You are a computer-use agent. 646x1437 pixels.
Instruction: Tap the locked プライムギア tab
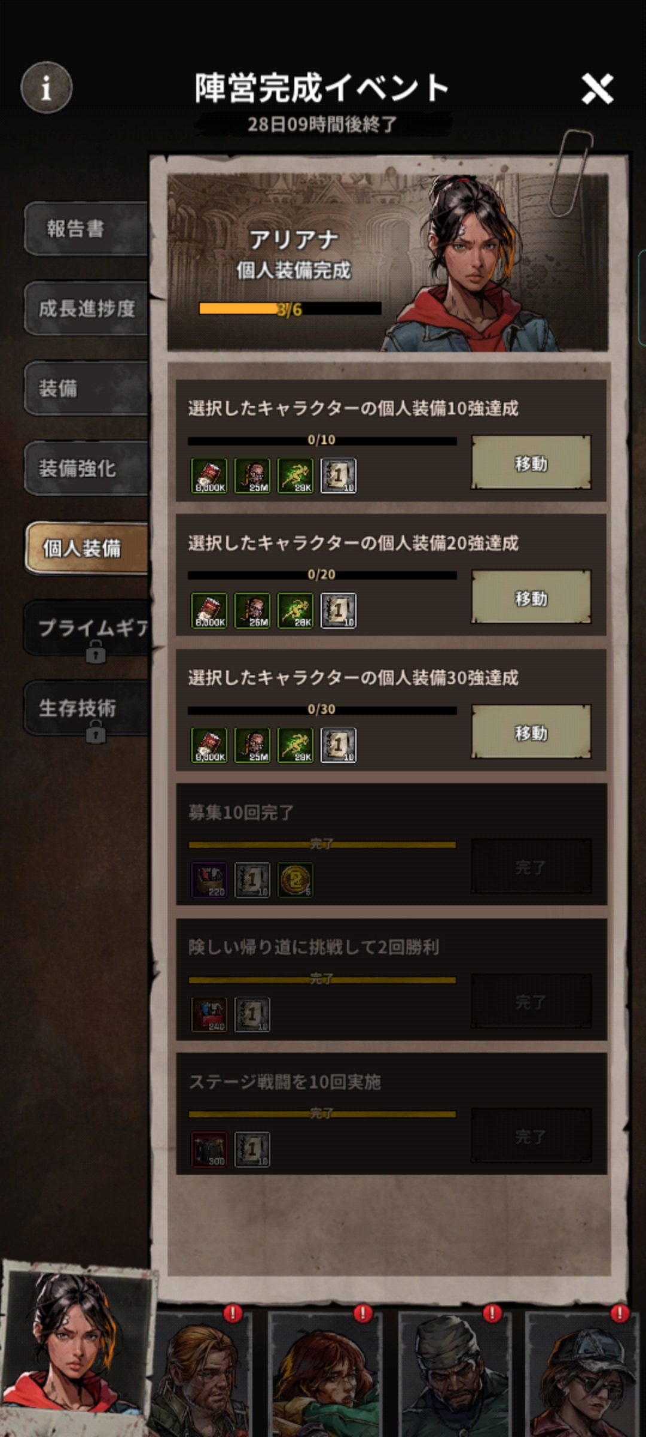click(x=87, y=629)
